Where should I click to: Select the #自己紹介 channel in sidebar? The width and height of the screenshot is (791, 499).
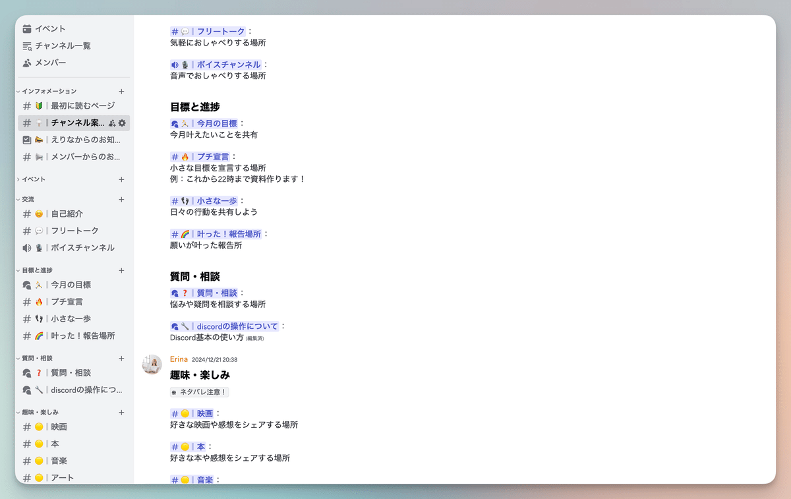tap(53, 214)
